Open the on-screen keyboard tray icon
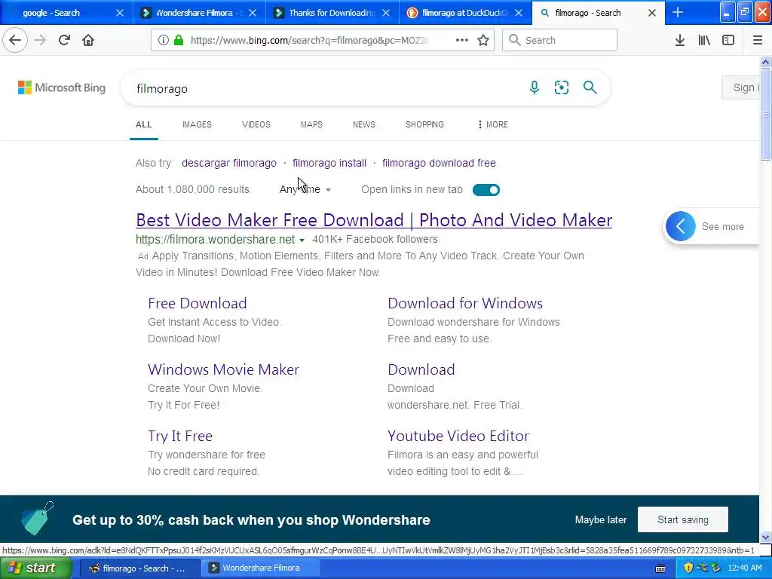The height and width of the screenshot is (579, 772). tap(660, 568)
